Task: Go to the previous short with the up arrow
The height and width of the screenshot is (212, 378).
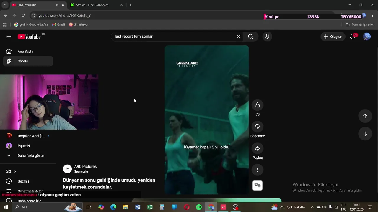Action: (365, 116)
